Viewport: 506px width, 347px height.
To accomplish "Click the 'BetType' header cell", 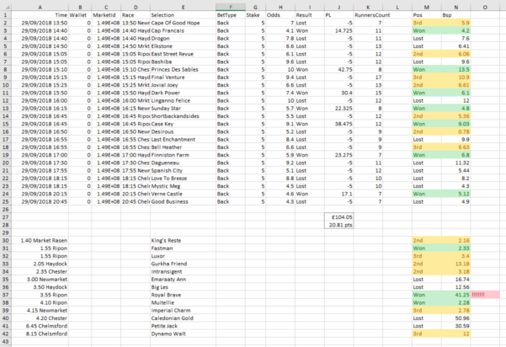I will coord(231,15).
